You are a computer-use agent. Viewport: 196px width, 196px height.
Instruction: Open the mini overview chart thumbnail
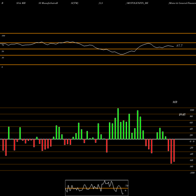click(x=97, y=188)
